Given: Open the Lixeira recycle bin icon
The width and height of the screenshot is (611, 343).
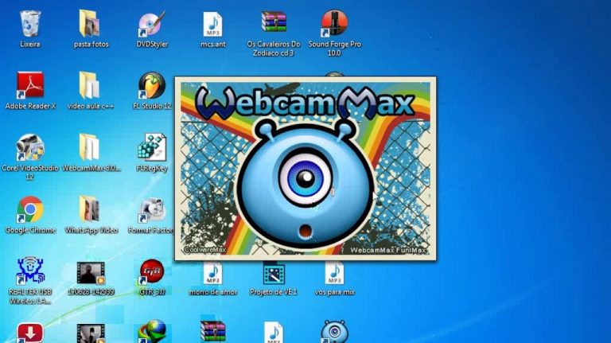Looking at the screenshot, I should (30, 25).
